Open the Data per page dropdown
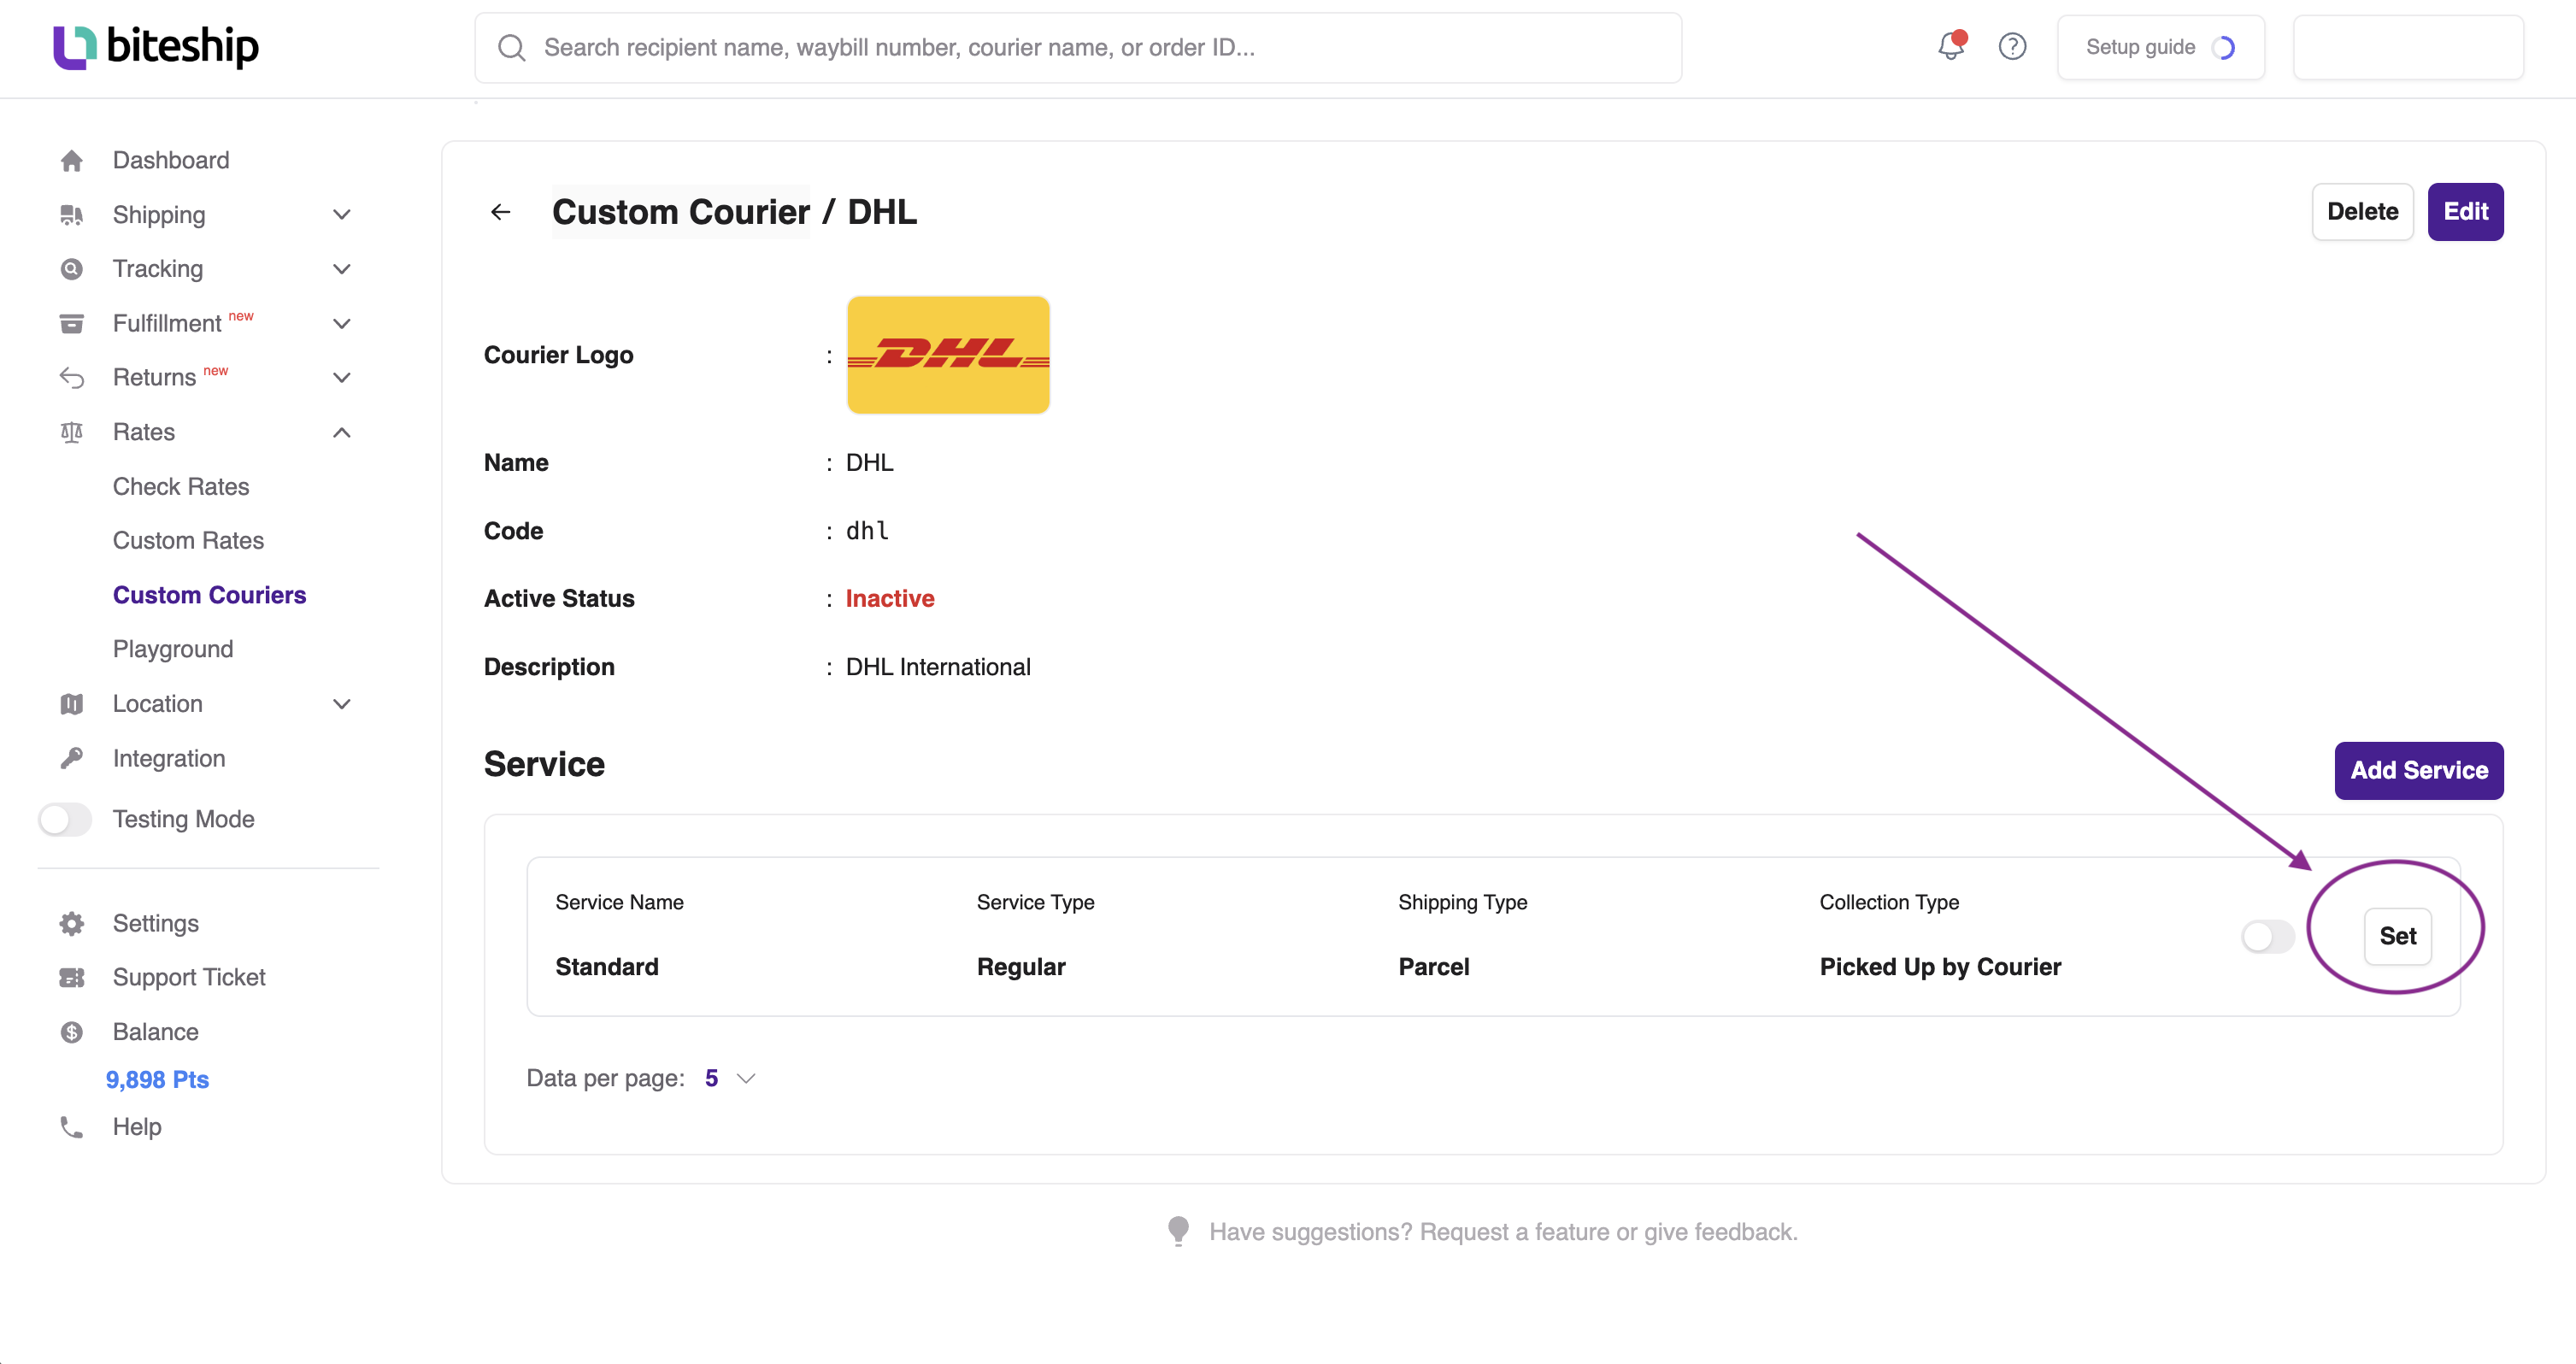 (x=731, y=1078)
